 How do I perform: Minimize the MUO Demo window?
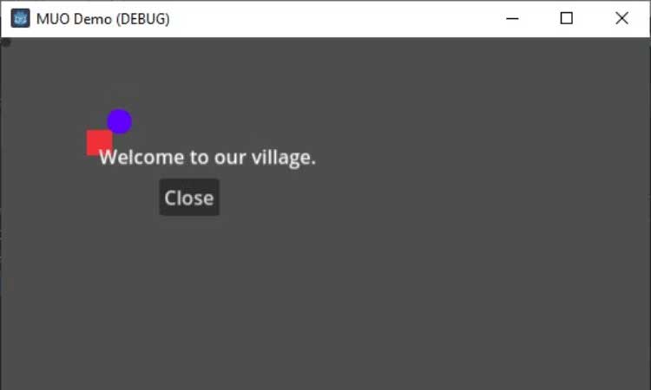512,19
